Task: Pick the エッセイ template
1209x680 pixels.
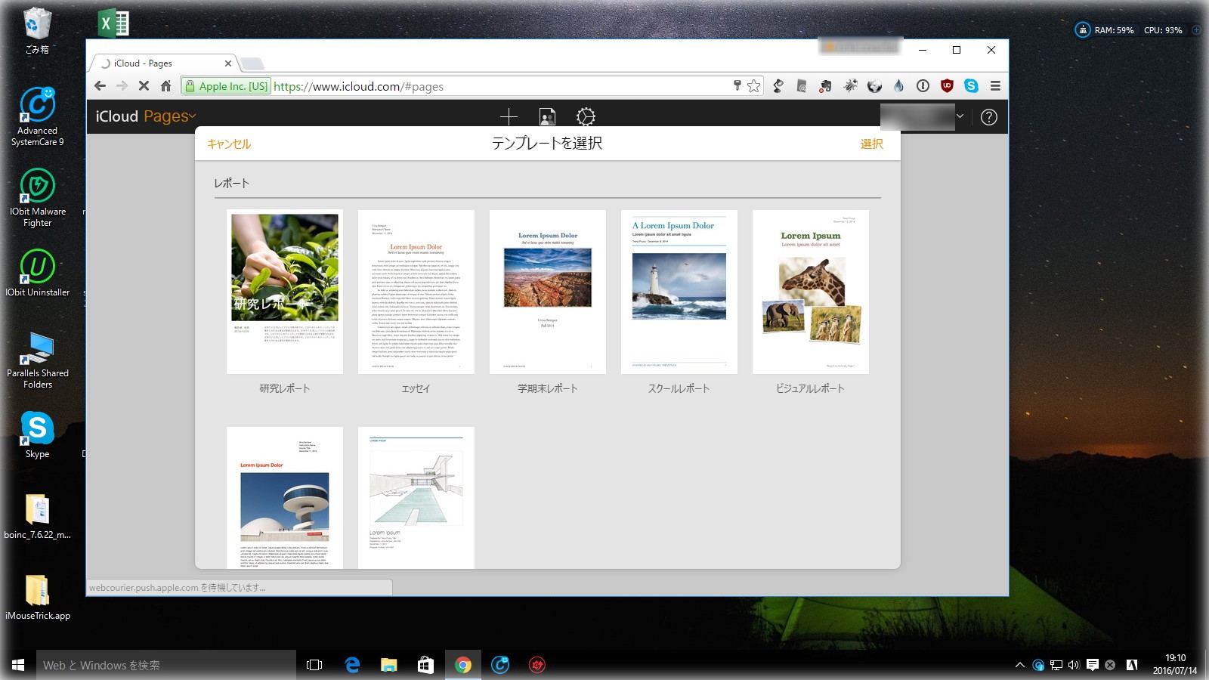Action: pyautogui.click(x=416, y=292)
